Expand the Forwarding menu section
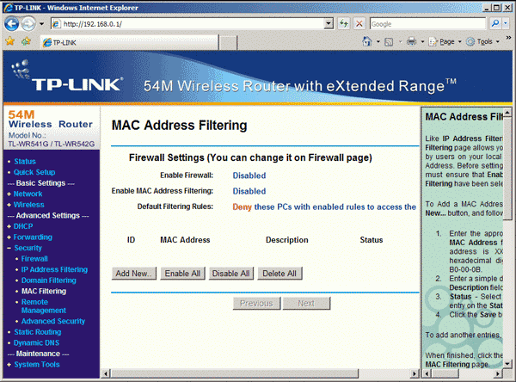Image resolution: width=516 pixels, height=382 pixels. pyautogui.click(x=33, y=237)
